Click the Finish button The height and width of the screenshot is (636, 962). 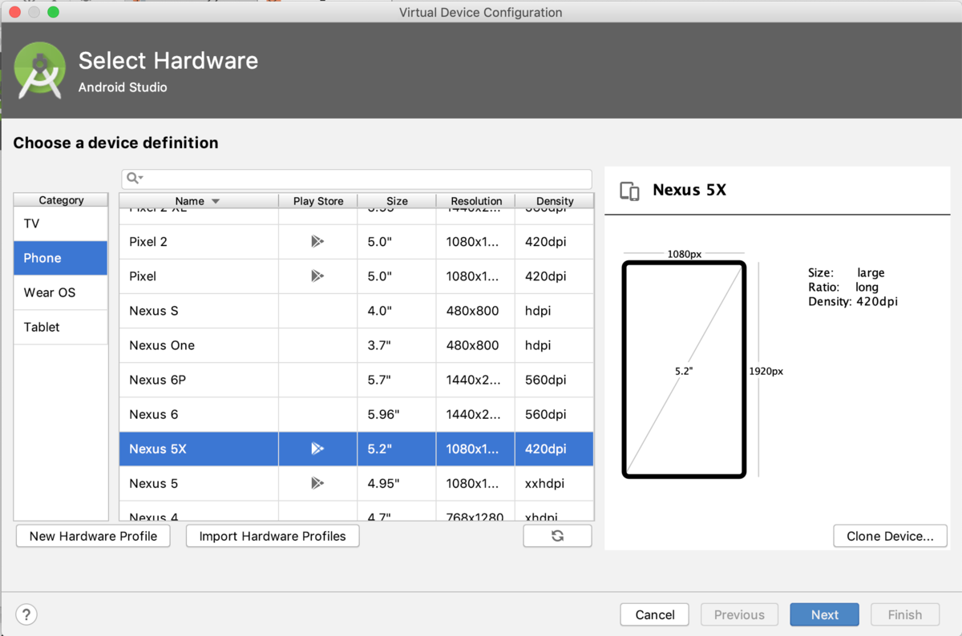905,614
